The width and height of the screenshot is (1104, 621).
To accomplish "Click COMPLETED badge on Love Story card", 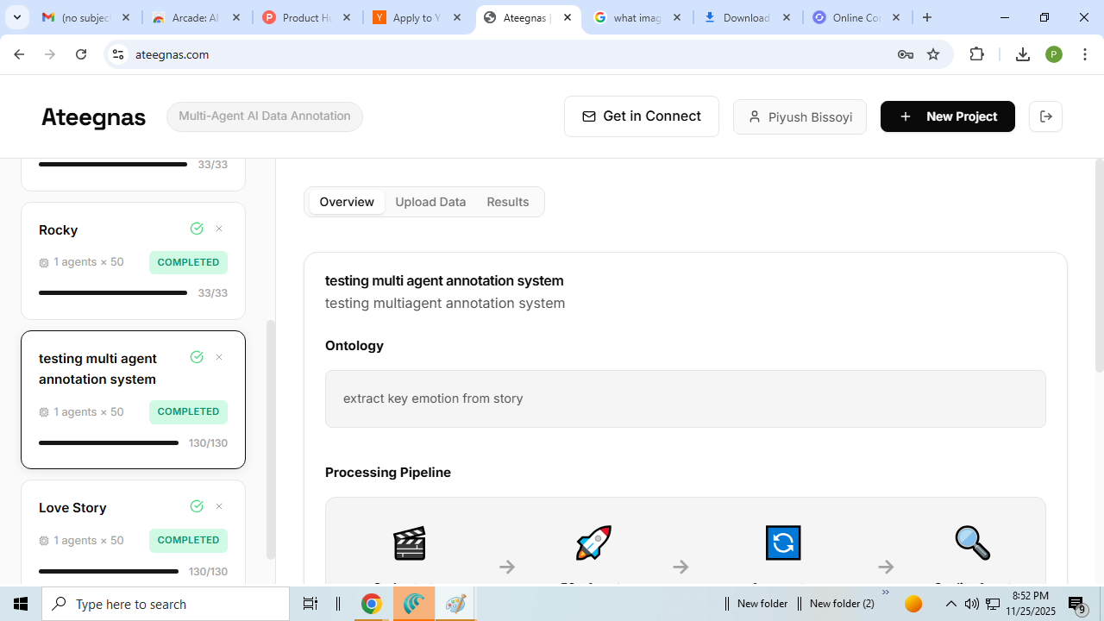I will click(188, 541).
